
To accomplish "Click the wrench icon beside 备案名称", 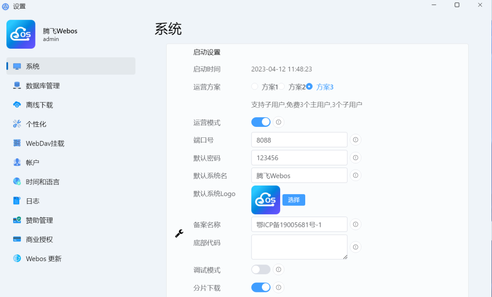I will click(179, 233).
